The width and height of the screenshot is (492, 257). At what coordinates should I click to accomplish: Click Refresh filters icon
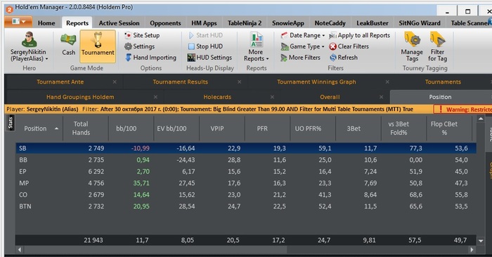coord(333,58)
